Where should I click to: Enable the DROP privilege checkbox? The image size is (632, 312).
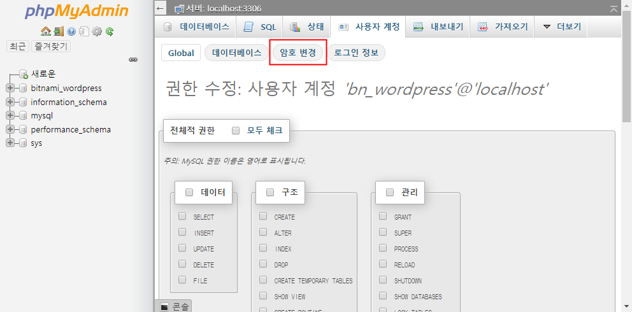263,264
